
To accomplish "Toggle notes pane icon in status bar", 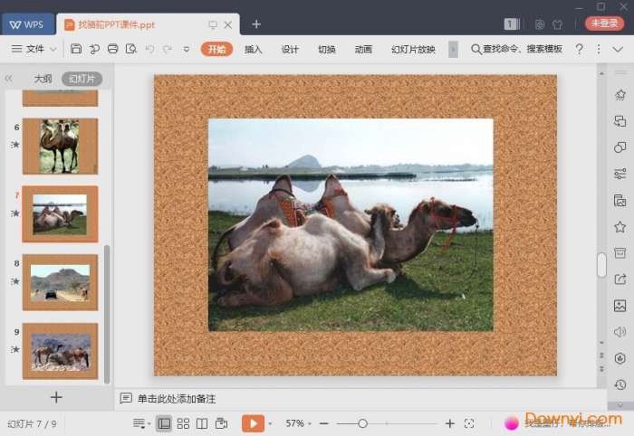I will click(x=141, y=423).
